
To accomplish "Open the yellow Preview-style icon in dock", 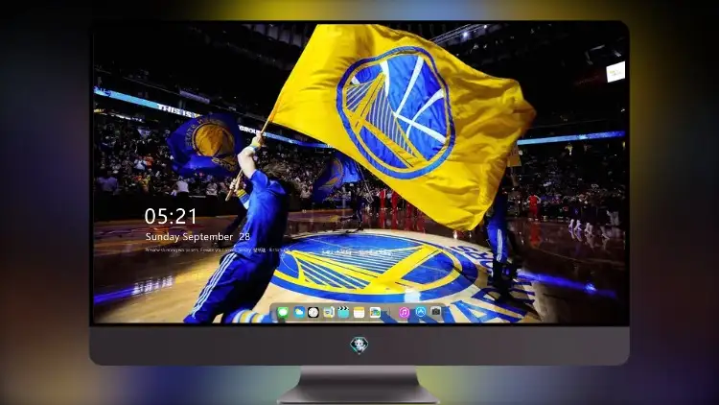I will [329, 313].
